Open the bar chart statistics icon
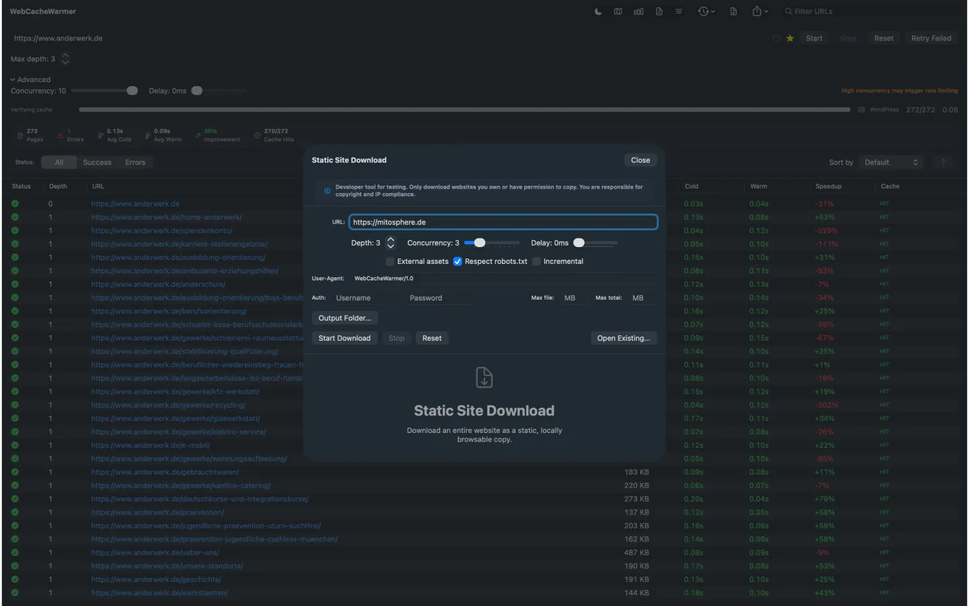Viewport: 969px width, 606px height. click(x=638, y=11)
